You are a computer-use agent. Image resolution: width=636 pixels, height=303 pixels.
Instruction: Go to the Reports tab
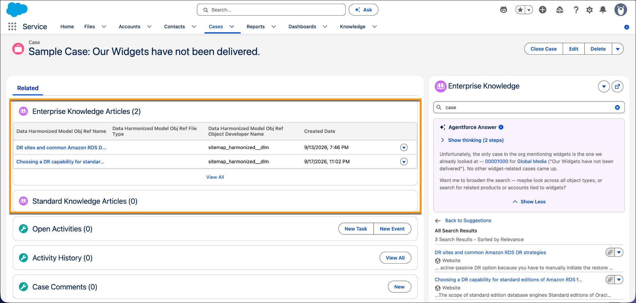point(256,27)
